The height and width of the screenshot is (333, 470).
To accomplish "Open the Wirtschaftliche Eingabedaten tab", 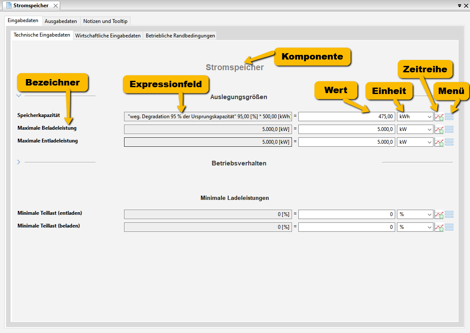I will click(x=108, y=36).
